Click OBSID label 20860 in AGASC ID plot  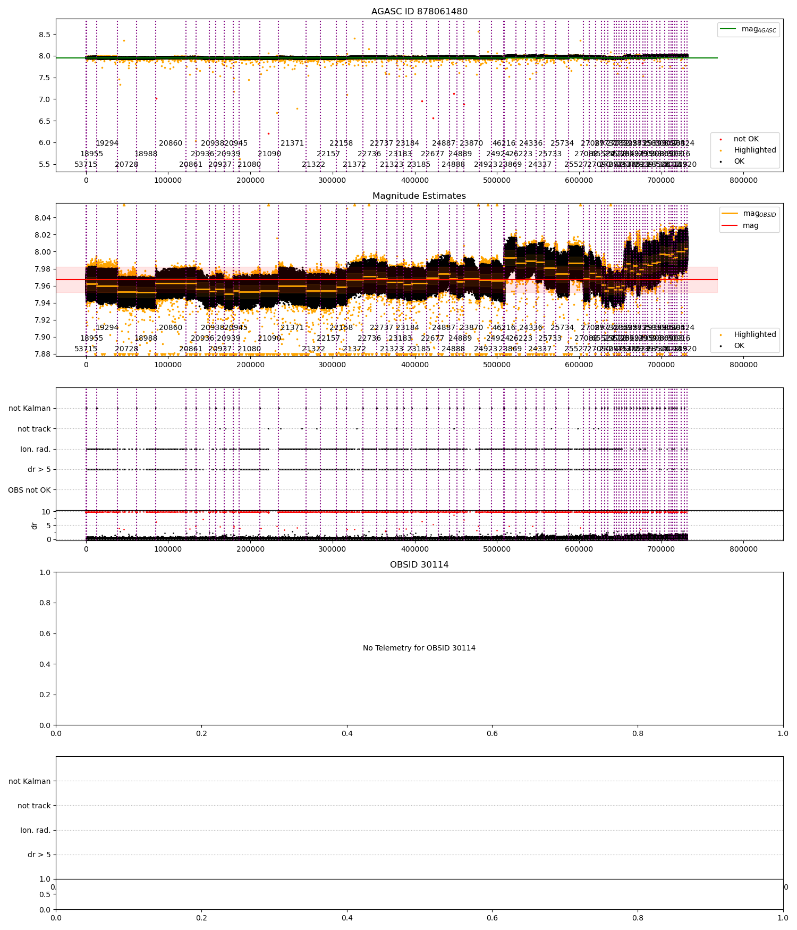[x=171, y=143]
